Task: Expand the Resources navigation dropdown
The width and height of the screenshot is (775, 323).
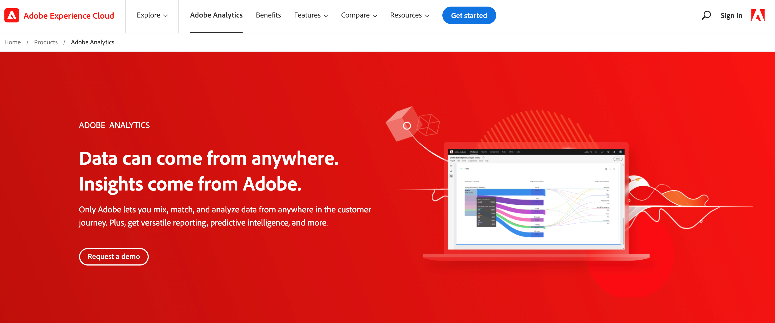Action: coord(410,15)
